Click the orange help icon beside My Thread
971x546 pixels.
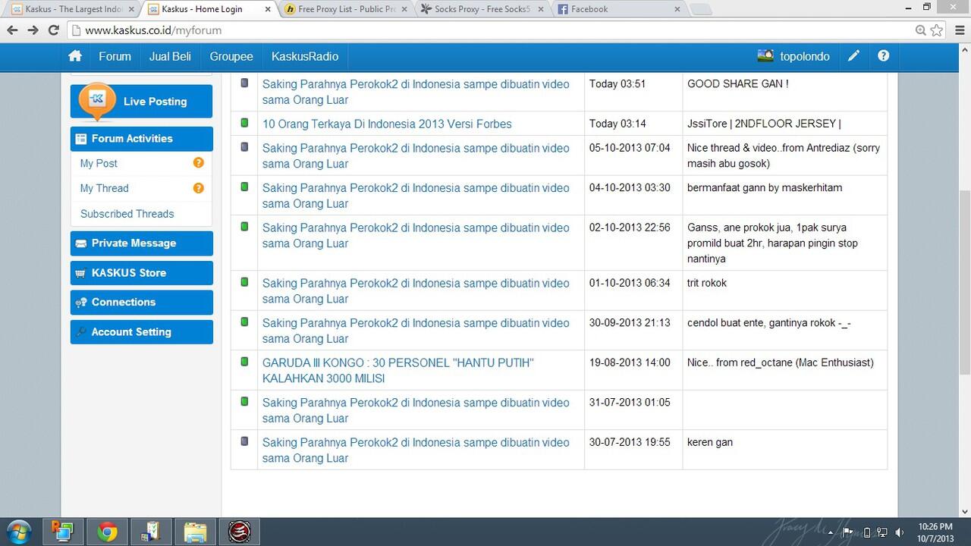pos(199,188)
